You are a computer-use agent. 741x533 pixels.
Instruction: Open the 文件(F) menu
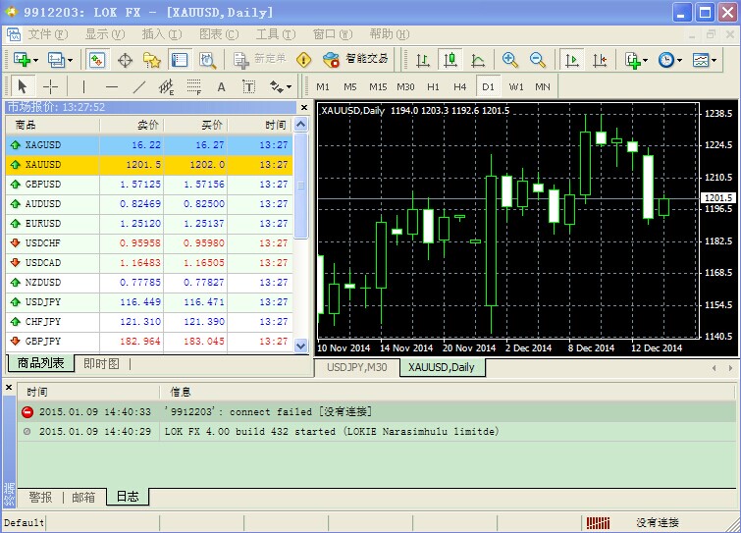tap(48, 34)
